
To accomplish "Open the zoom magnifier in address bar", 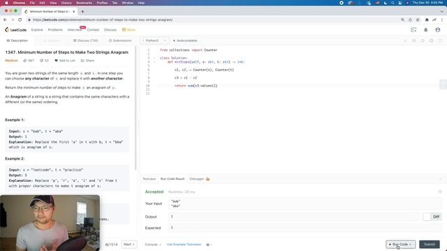I will pyautogui.click(x=402, y=20).
